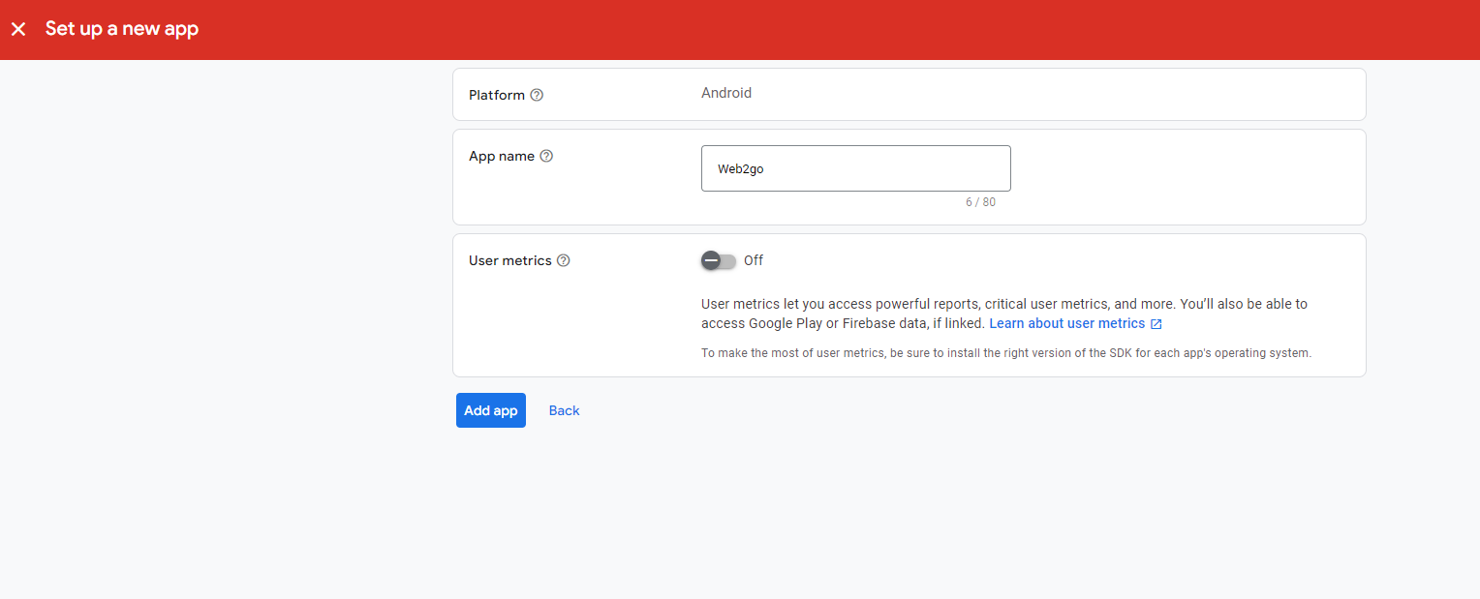1480x599 pixels.
Task: Open the Learn about user metrics link
Action: (x=1066, y=323)
